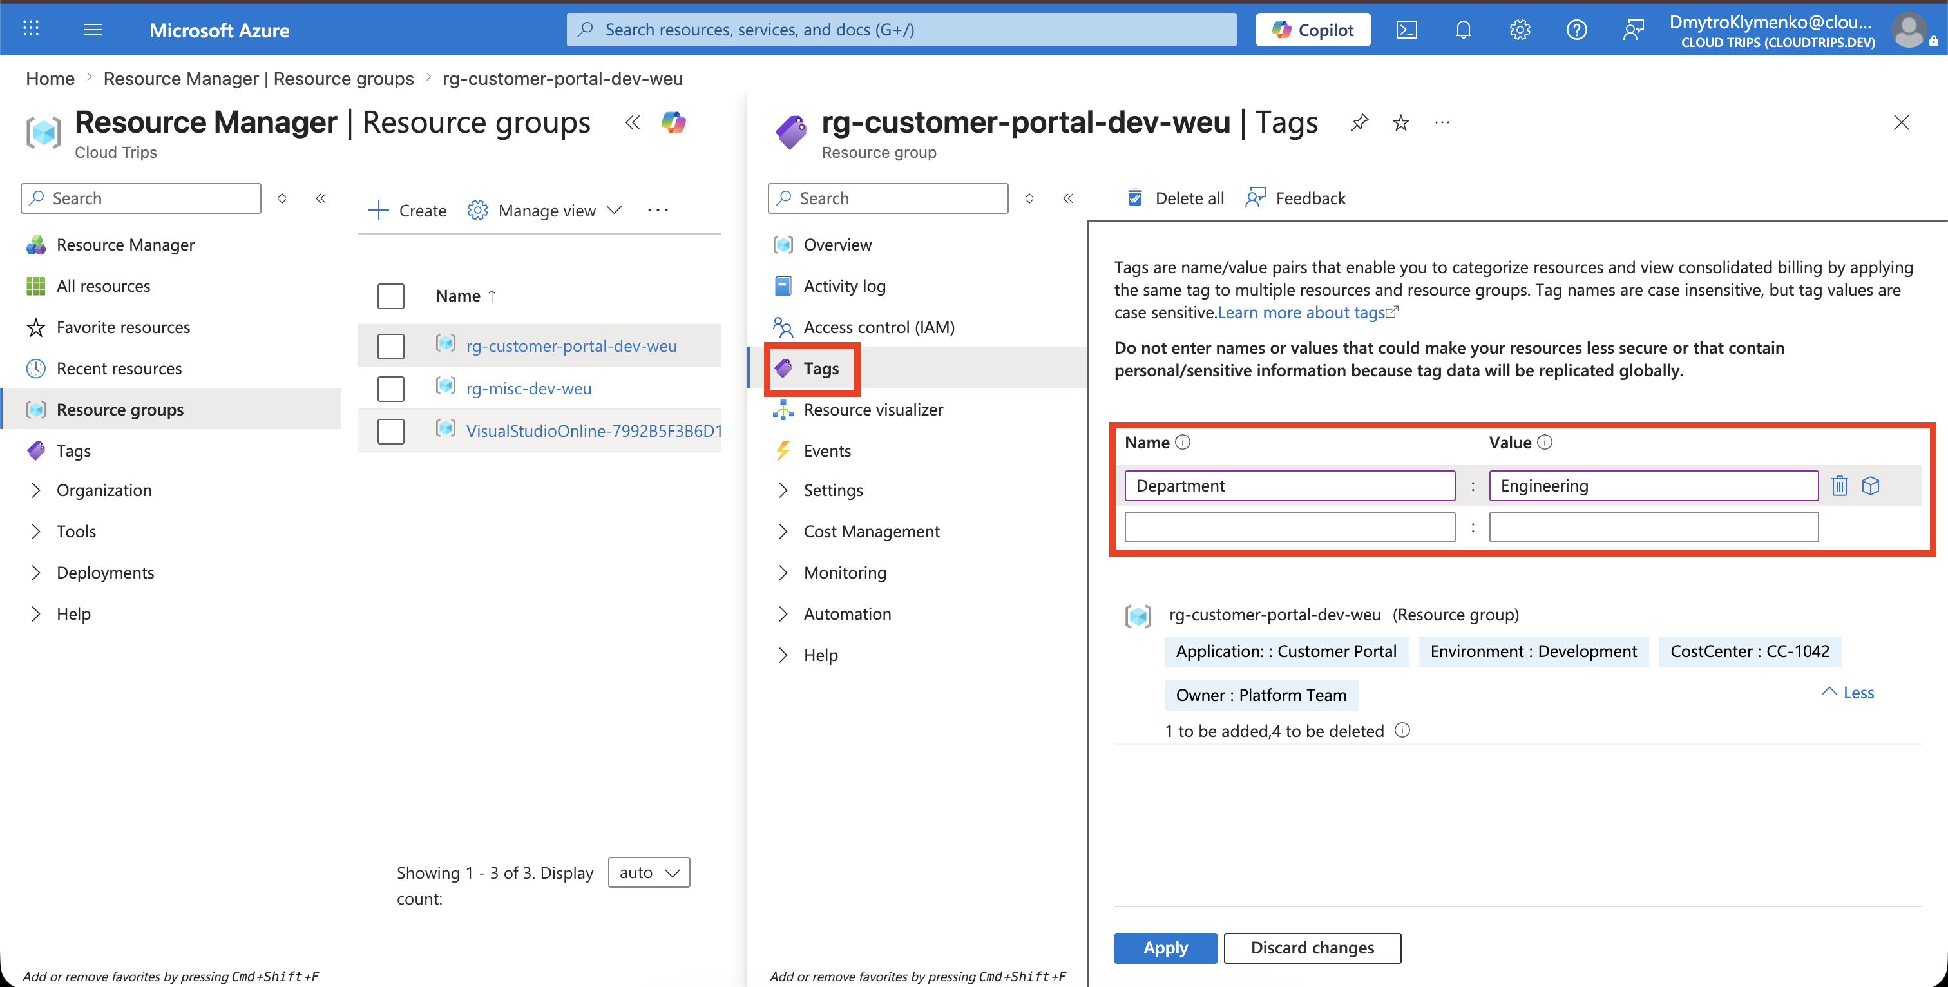Image resolution: width=1948 pixels, height=987 pixels.
Task: Open the help question mark icon
Action: pos(1577,30)
